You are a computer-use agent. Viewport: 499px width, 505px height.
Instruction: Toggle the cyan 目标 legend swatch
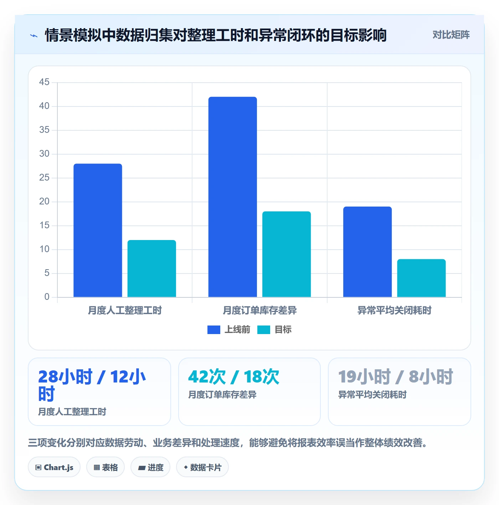pyautogui.click(x=264, y=330)
